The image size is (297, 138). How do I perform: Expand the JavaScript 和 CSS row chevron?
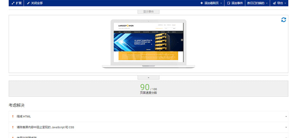point(286,127)
